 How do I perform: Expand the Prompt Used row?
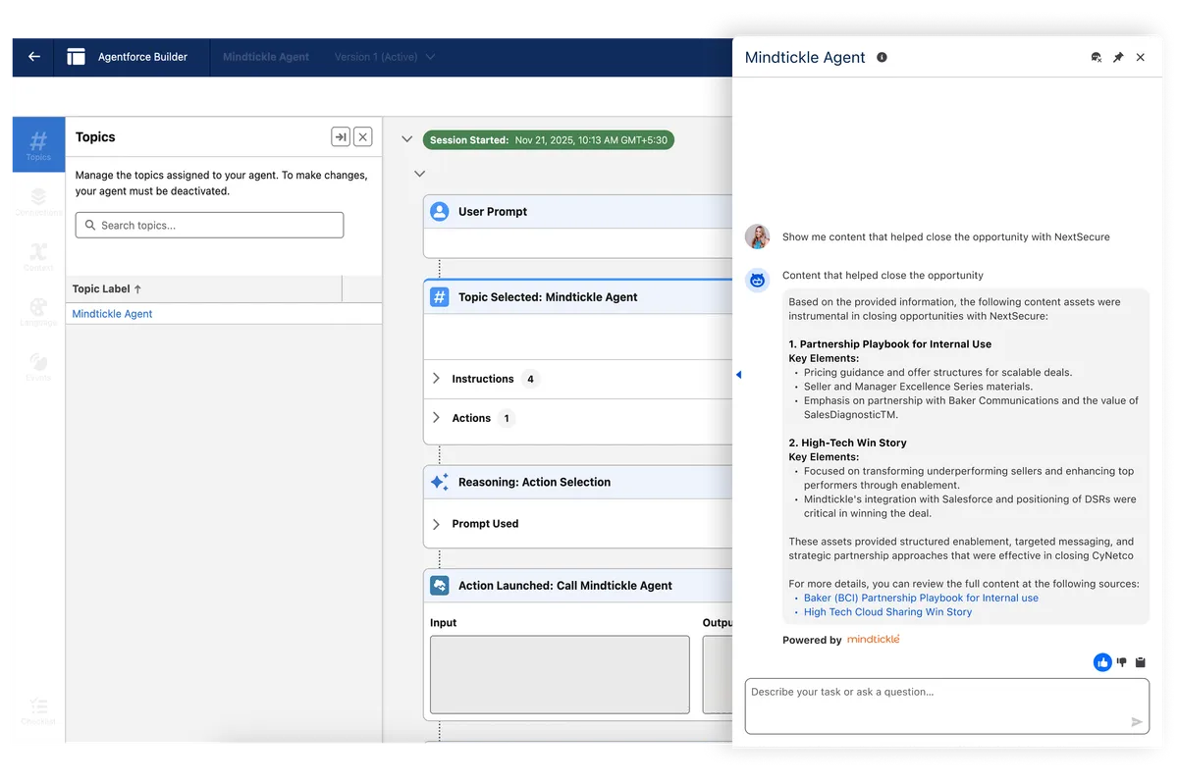click(437, 524)
